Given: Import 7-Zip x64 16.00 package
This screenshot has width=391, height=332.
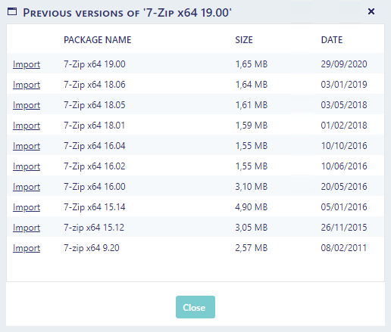Looking at the screenshot, I should click(27, 187).
